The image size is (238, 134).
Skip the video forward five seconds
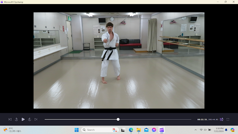(x=30, y=119)
